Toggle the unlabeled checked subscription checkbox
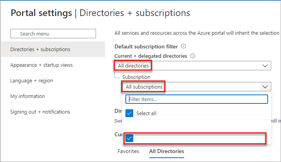Image resolution: width=281 pixels, height=162 pixels. [x=130, y=138]
